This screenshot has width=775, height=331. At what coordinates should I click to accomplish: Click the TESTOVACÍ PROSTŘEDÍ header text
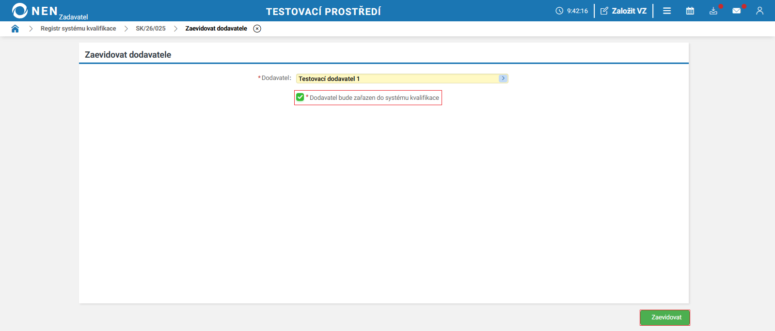(323, 11)
